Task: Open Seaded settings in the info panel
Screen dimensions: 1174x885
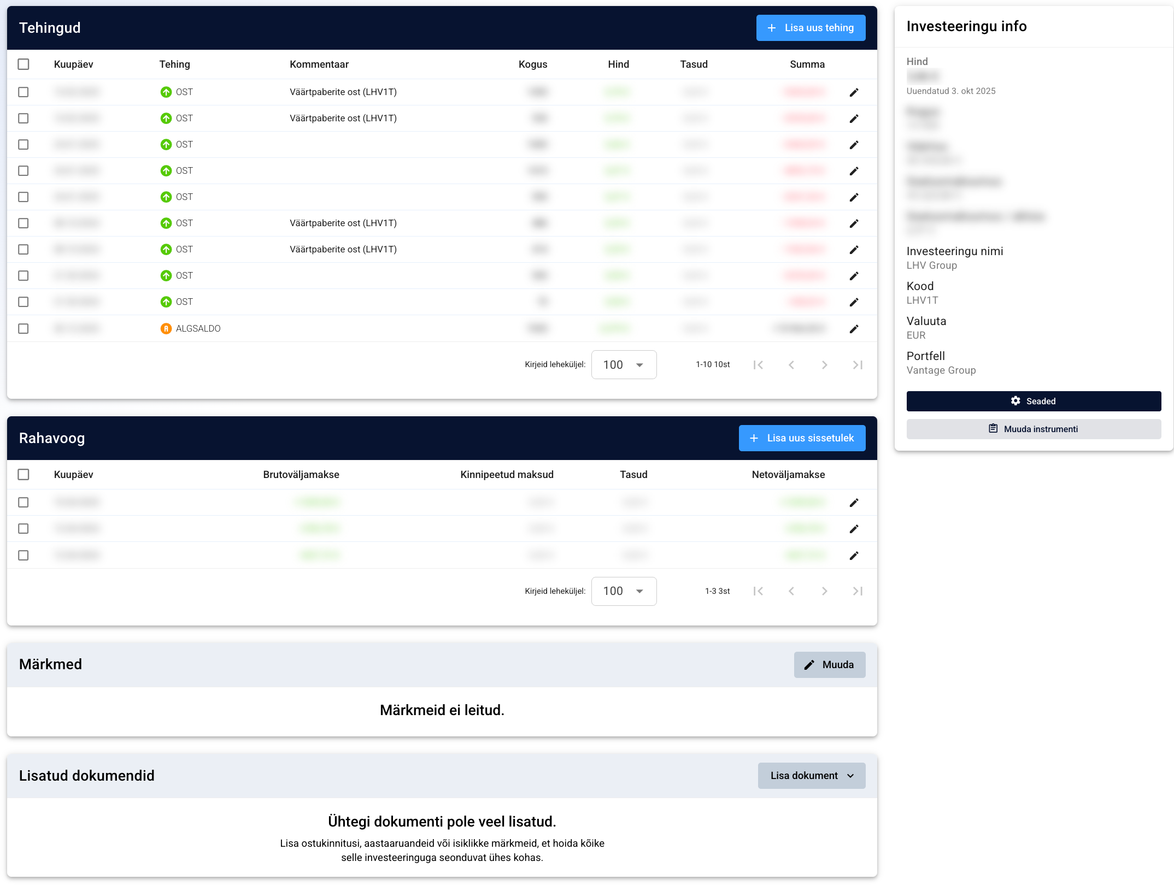Action: [x=1033, y=401]
